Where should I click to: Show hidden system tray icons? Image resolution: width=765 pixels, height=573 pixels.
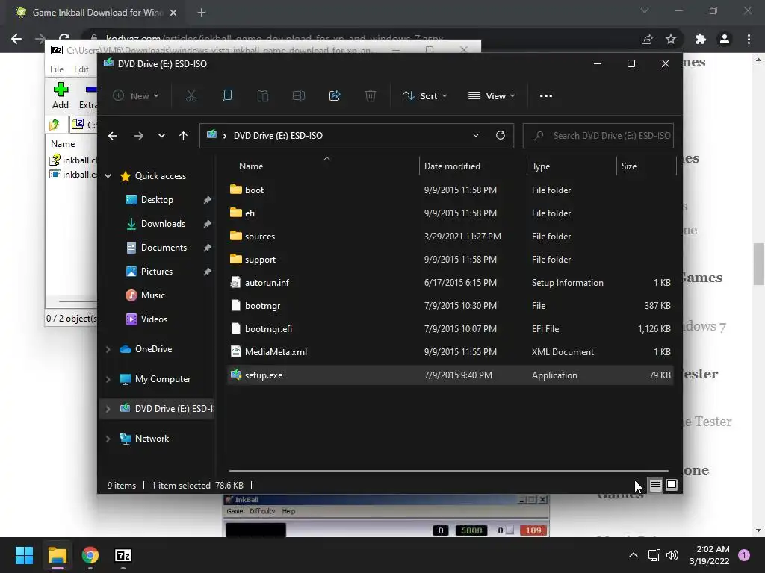click(x=634, y=555)
